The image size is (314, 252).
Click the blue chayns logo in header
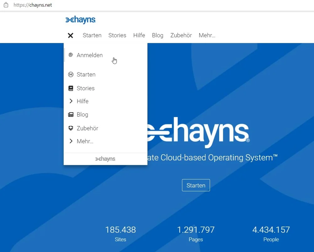point(80,20)
